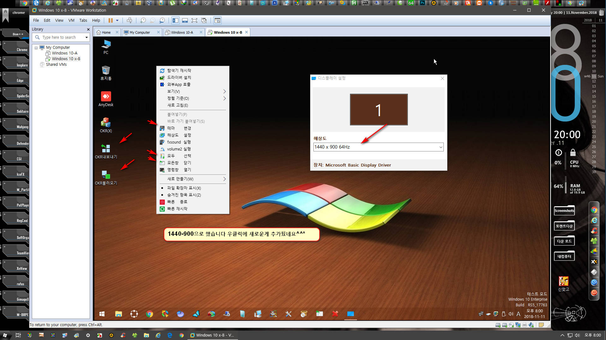The width and height of the screenshot is (606, 340).
Task: Select Windows 10-A in Library tree
Action: click(65, 53)
